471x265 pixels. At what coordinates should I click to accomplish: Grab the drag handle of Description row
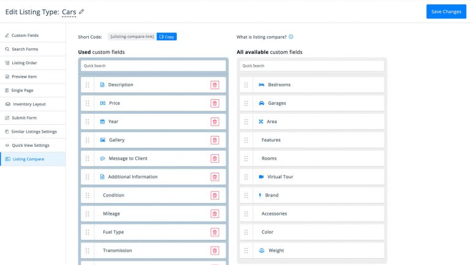[87, 85]
